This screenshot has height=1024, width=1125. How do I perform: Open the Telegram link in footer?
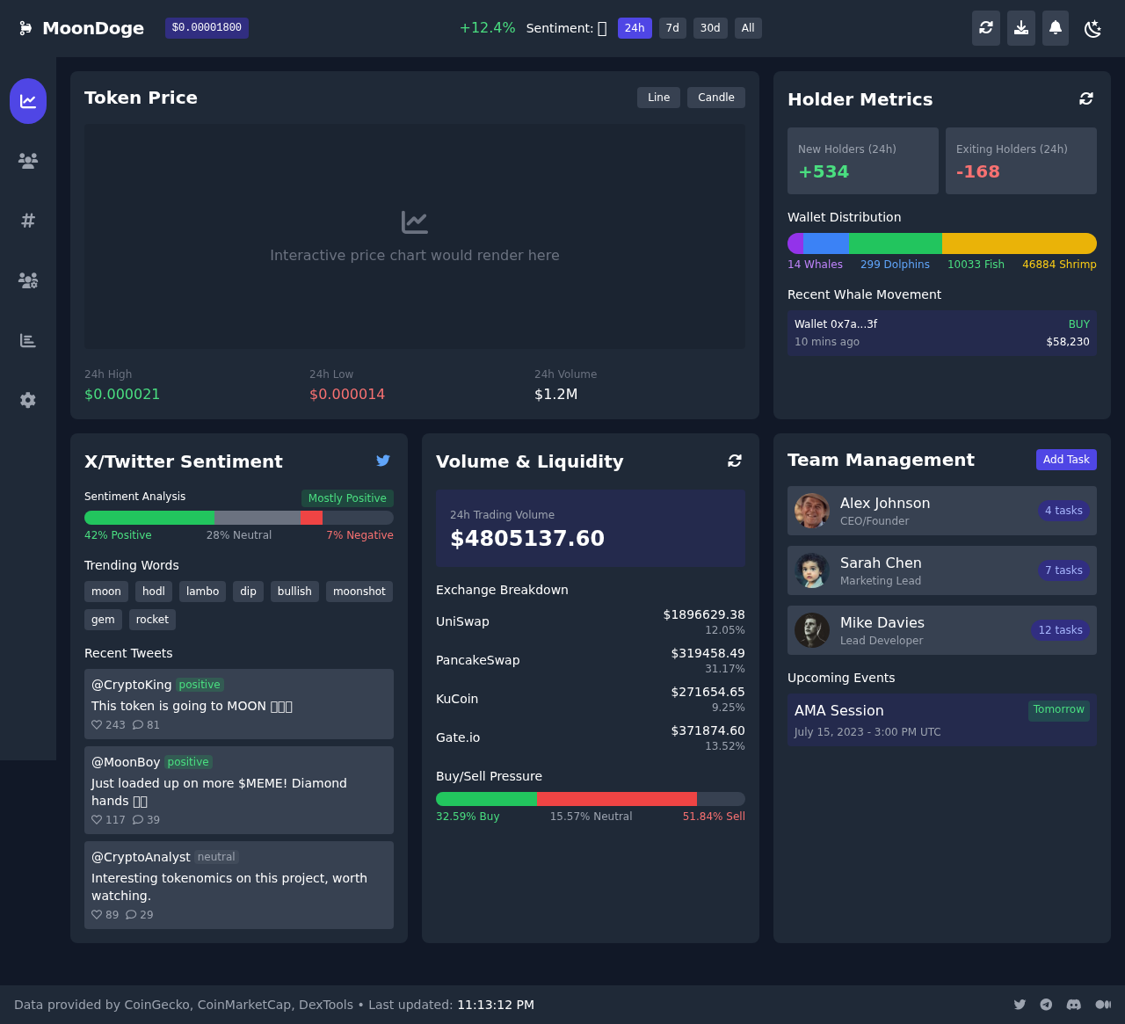click(1046, 1005)
